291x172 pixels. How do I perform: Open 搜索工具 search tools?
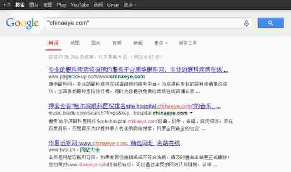187,43
